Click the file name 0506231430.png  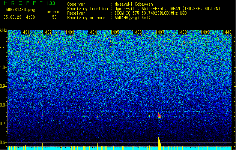pos(19,10)
